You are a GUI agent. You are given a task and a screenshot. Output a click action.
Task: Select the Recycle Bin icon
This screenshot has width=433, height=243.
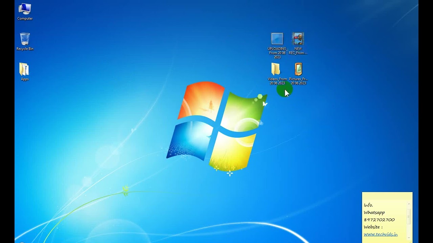tap(25, 42)
